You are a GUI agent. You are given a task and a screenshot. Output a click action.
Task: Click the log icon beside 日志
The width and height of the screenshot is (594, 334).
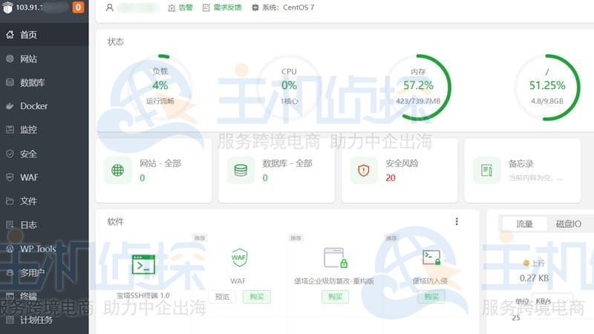tap(10, 225)
